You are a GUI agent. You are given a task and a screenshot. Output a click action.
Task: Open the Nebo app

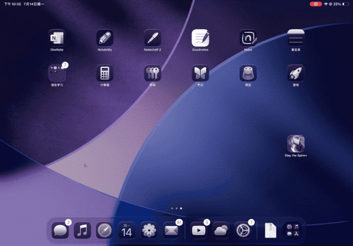click(x=248, y=38)
